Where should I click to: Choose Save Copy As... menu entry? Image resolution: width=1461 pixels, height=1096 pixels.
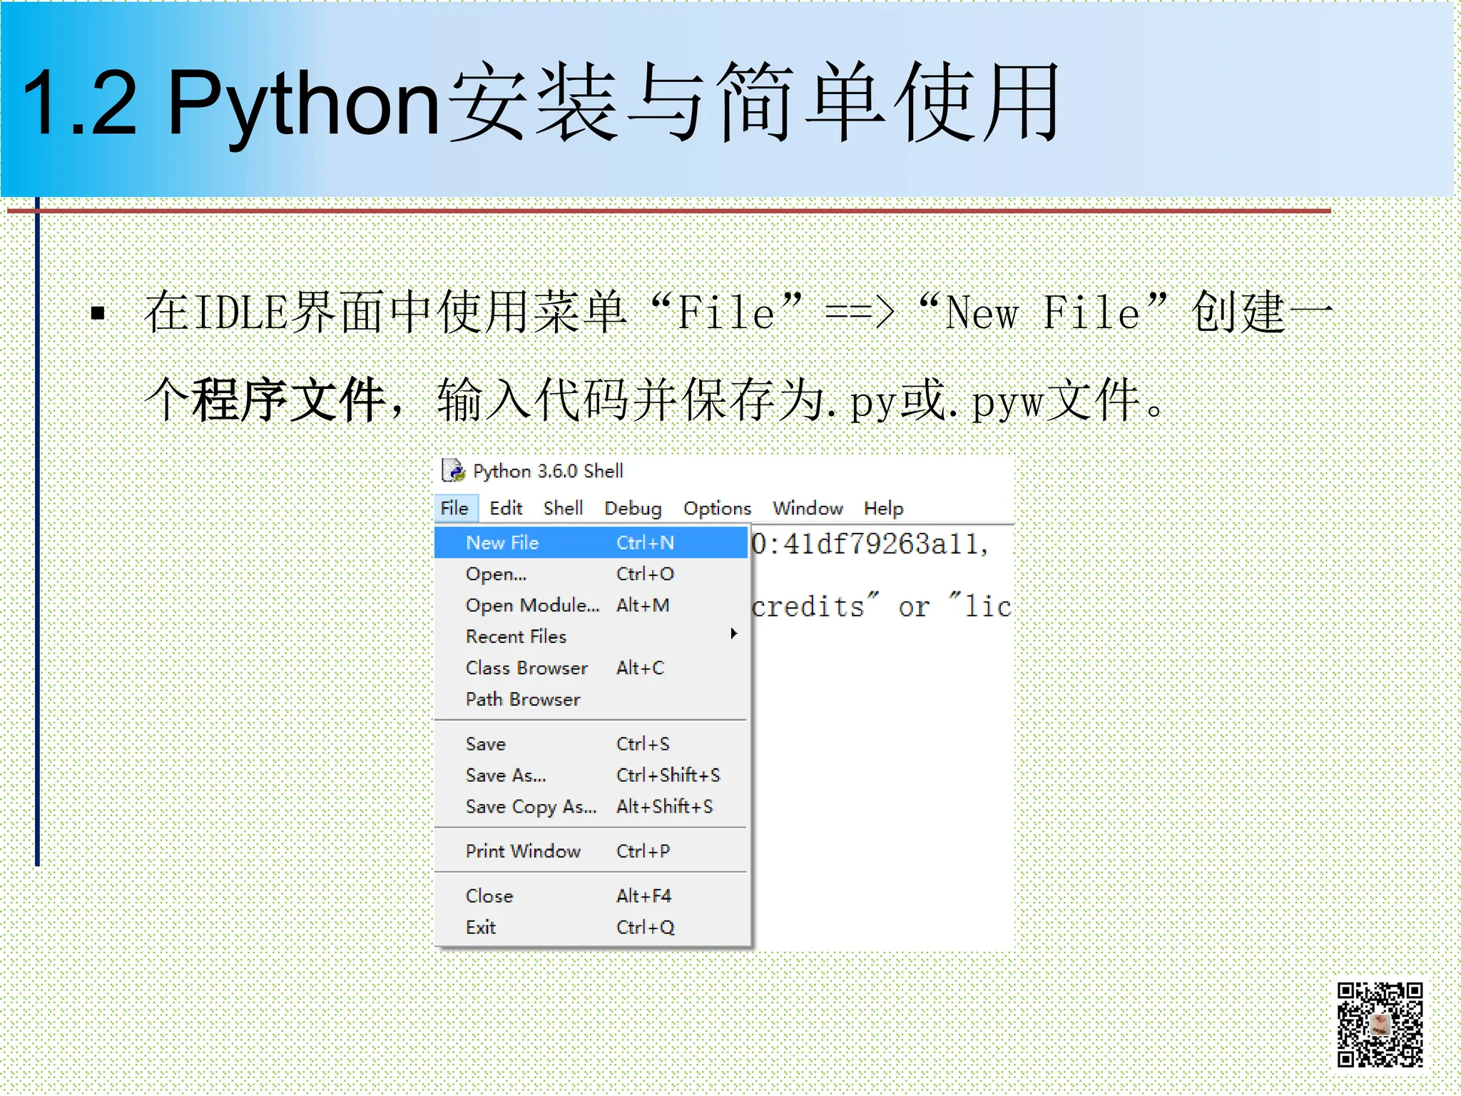[591, 806]
